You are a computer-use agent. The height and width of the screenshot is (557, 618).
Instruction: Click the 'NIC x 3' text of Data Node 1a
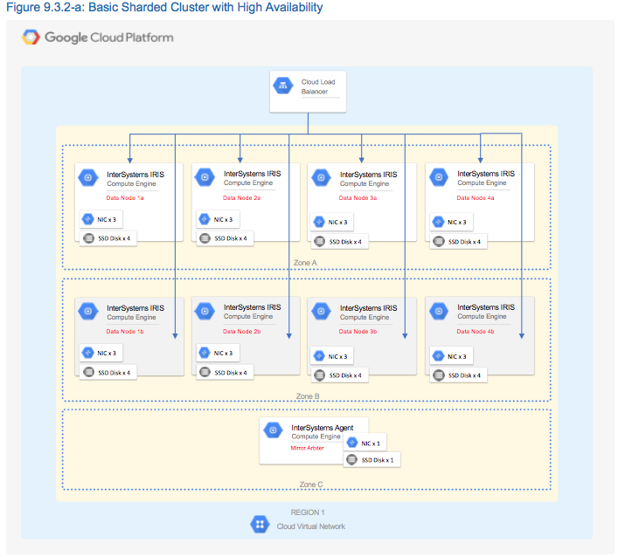107,220
